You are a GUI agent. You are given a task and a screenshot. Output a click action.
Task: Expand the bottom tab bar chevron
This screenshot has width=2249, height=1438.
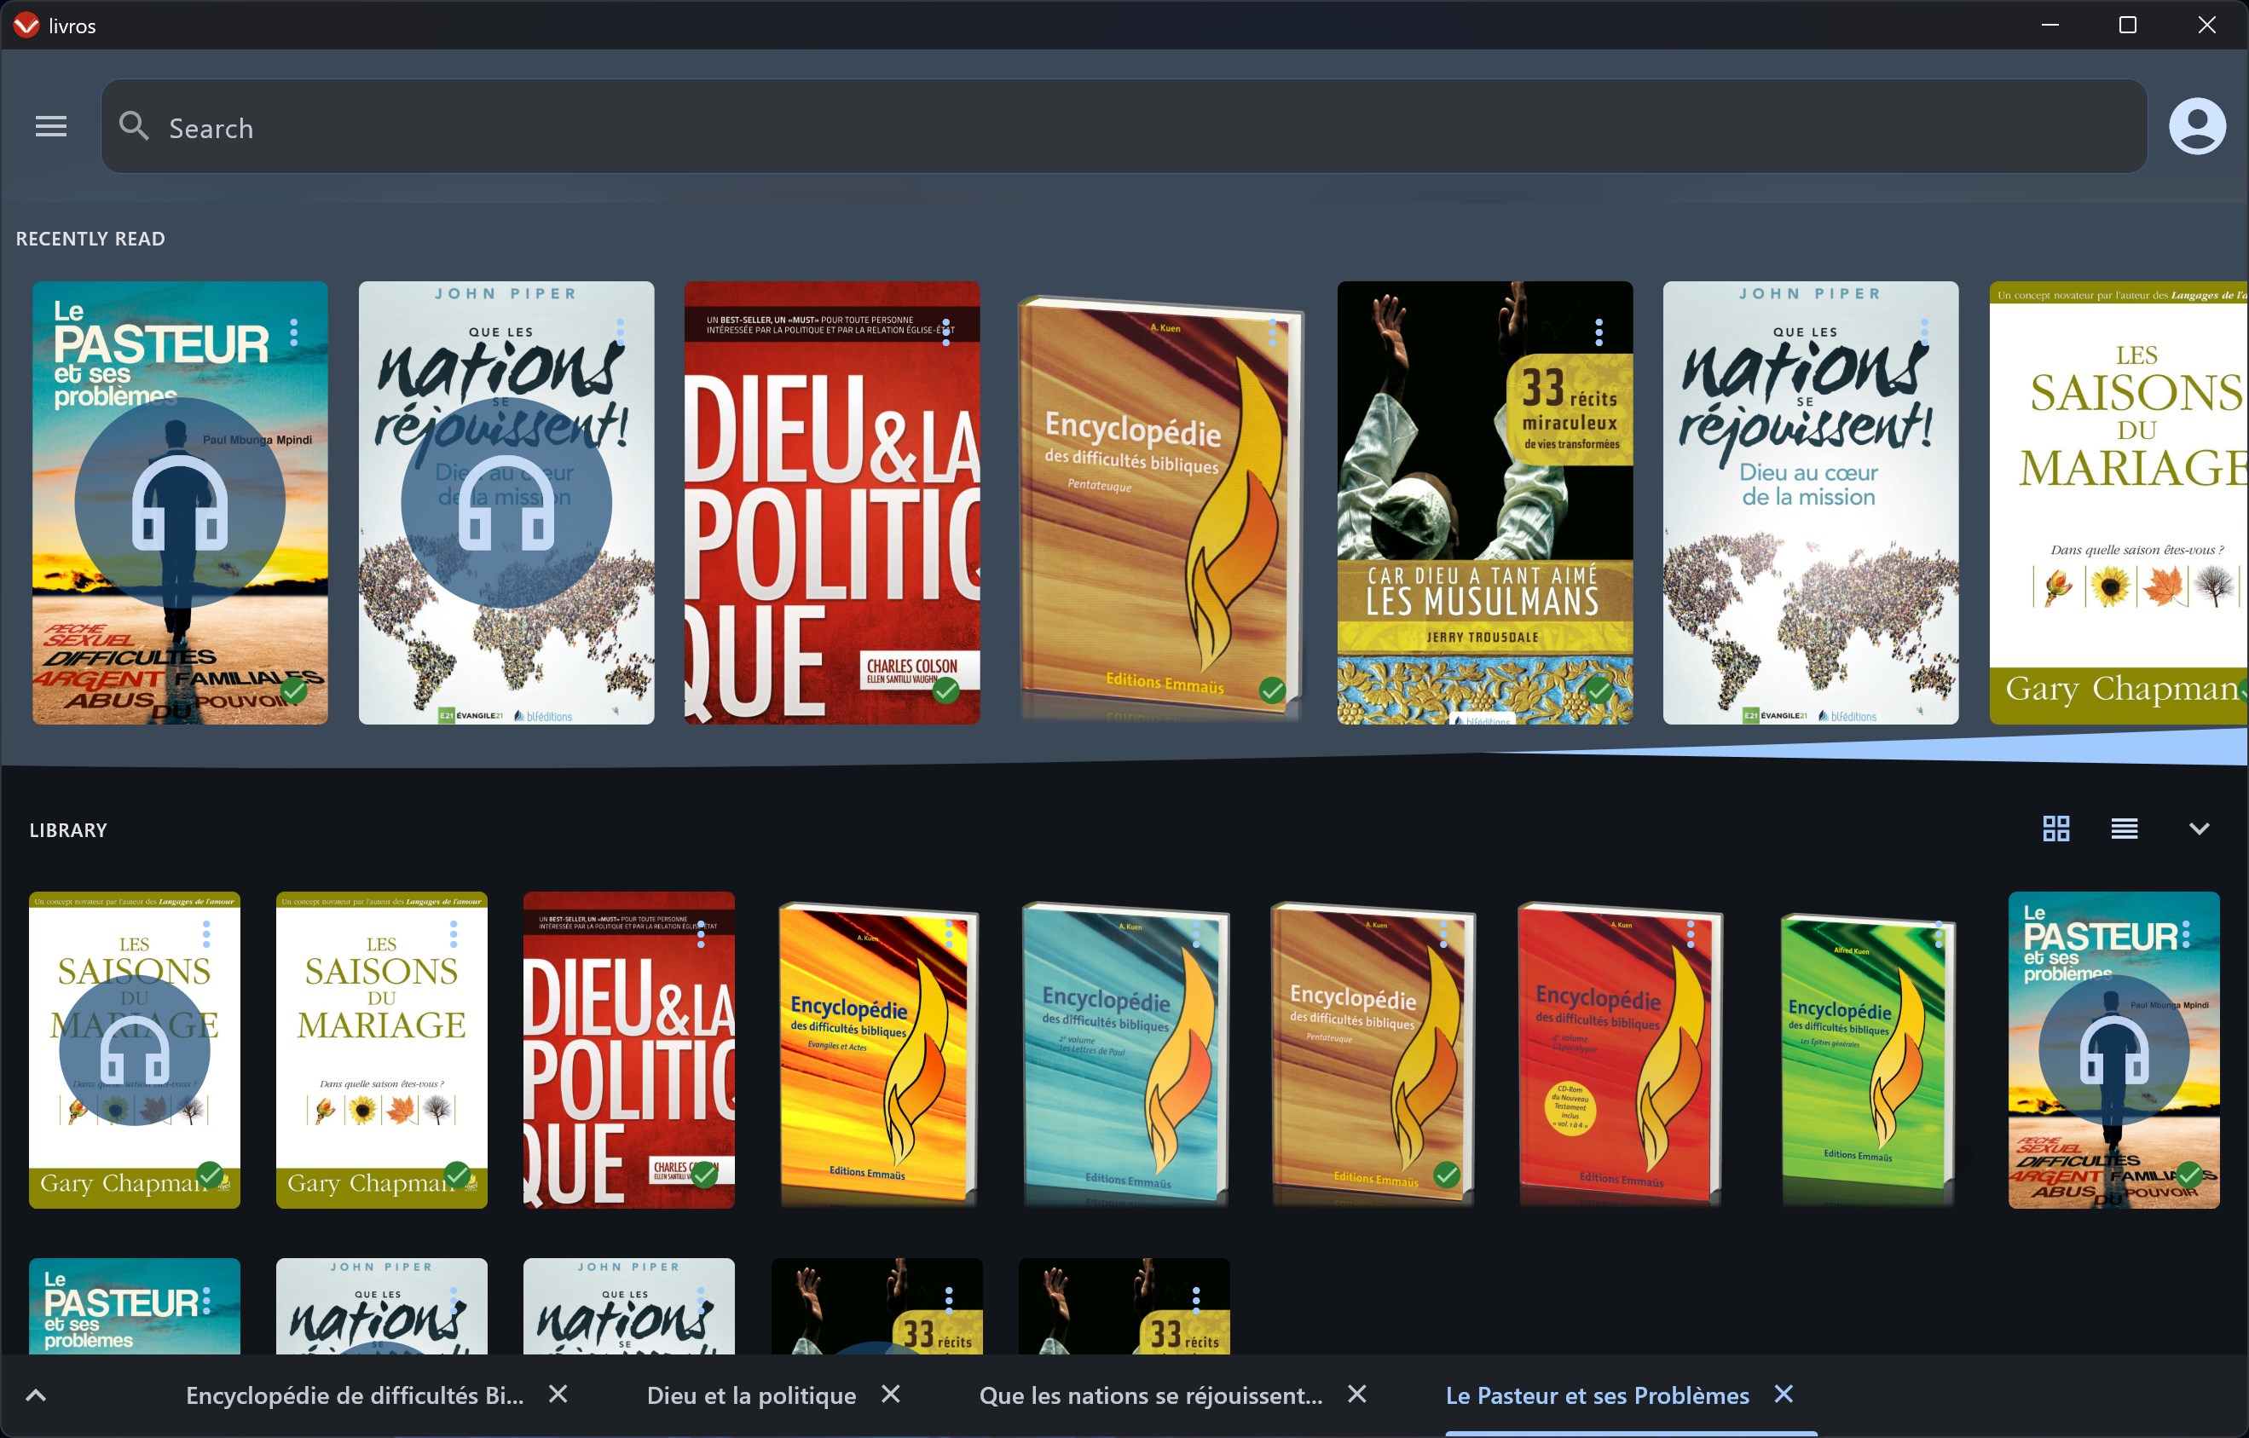pos(36,1395)
